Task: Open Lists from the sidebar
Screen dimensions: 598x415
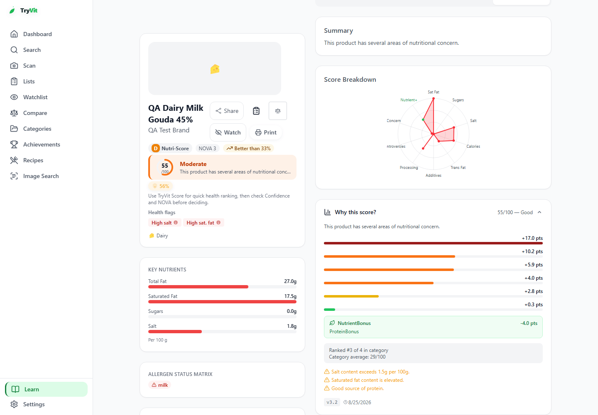Action: pyautogui.click(x=47, y=81)
